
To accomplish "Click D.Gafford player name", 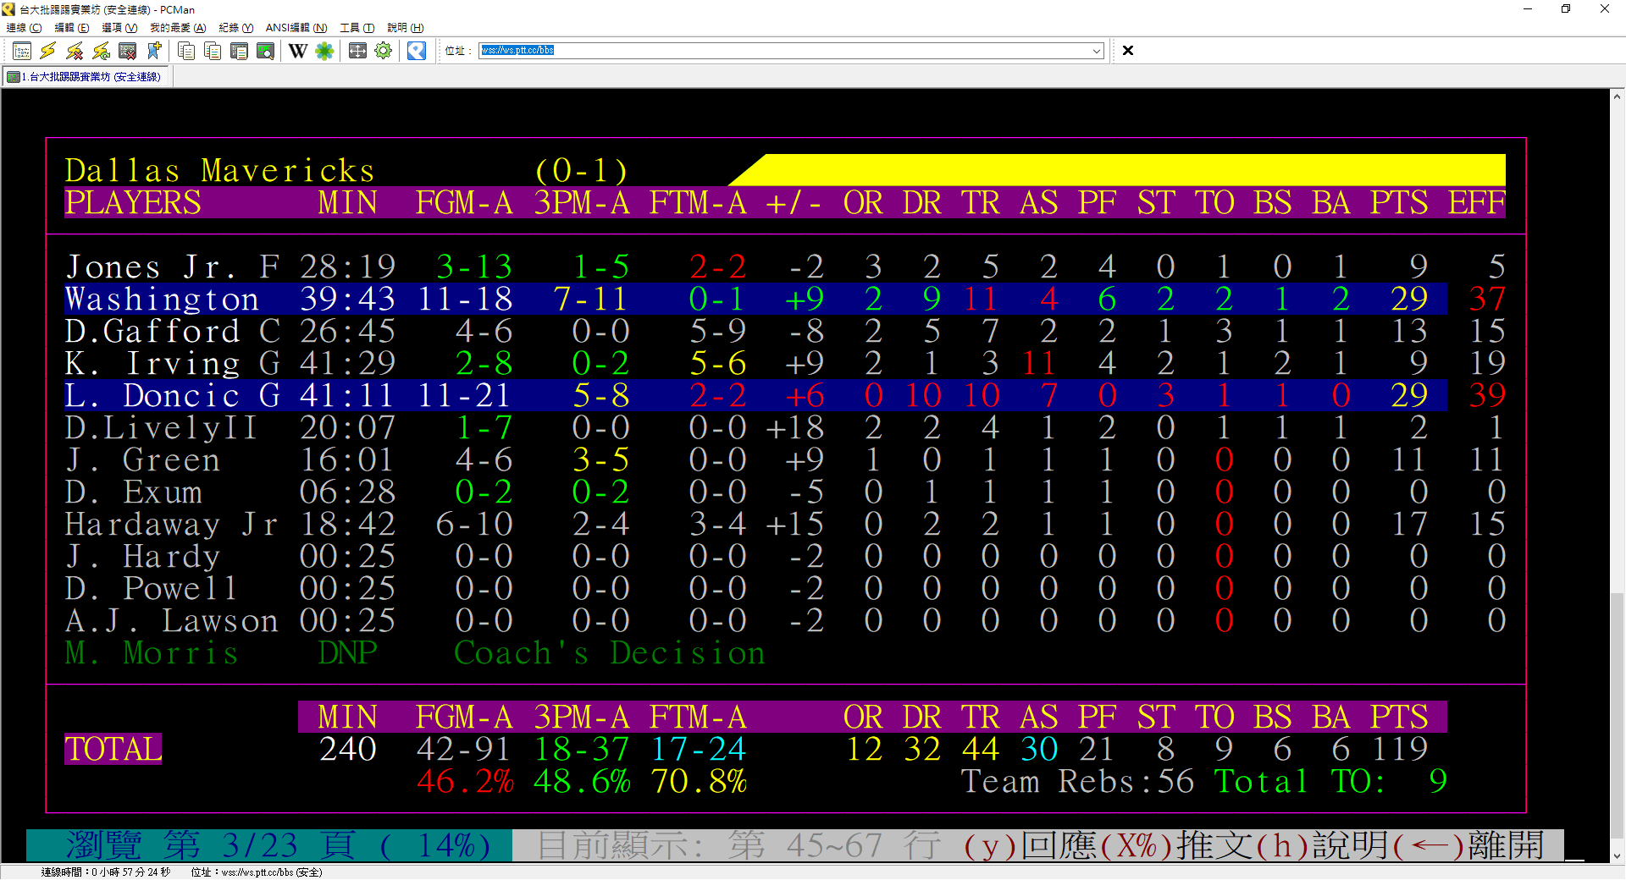I will tap(152, 332).
